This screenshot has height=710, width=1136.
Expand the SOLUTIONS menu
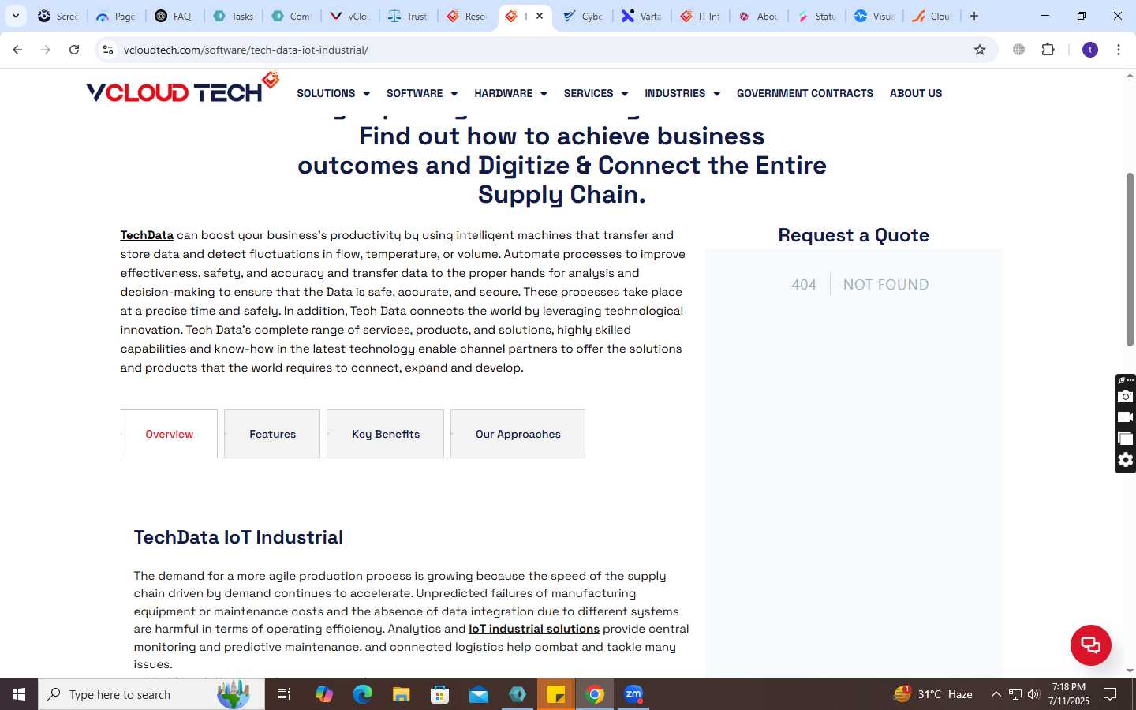click(x=333, y=93)
